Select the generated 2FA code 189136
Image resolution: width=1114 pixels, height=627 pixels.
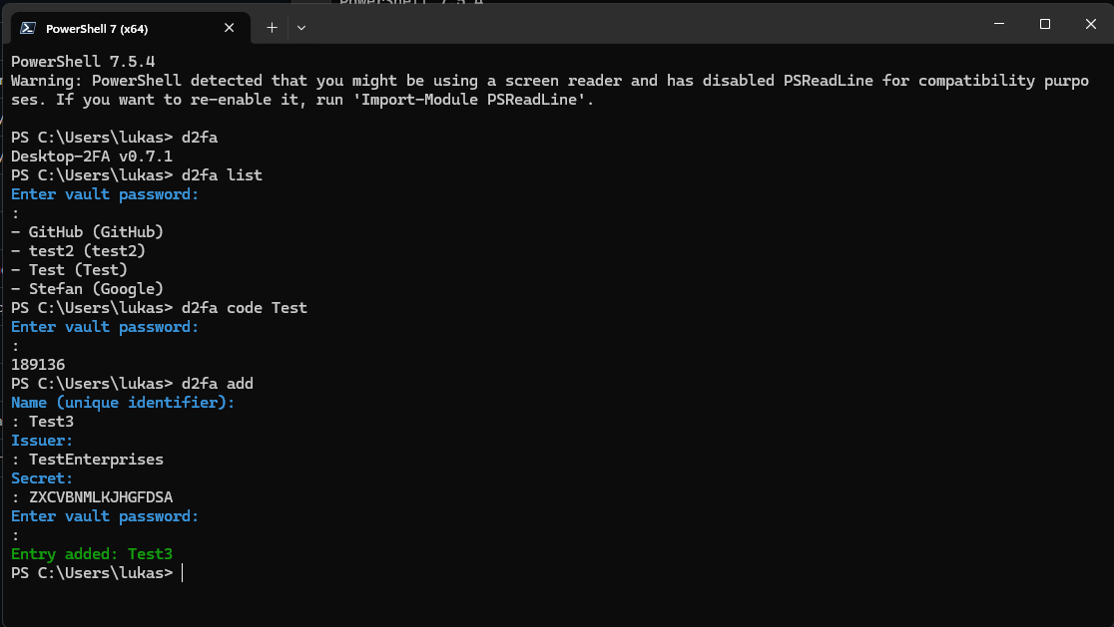(x=38, y=364)
